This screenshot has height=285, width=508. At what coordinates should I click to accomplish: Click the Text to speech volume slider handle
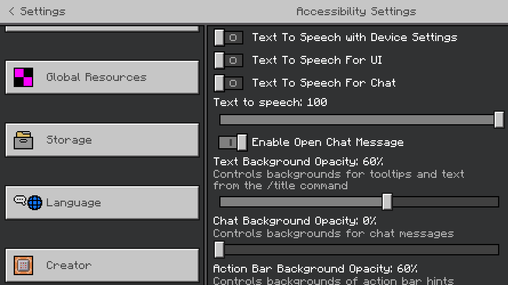[x=499, y=120]
